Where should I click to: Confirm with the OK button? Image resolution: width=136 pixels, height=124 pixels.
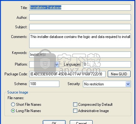click(54, 122)
